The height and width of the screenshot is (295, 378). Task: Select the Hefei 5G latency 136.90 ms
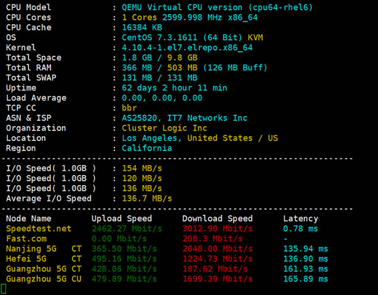click(306, 259)
